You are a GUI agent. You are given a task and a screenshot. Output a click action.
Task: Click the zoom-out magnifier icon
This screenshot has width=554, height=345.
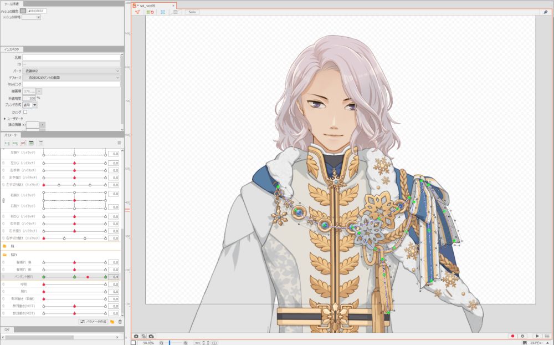click(x=161, y=343)
